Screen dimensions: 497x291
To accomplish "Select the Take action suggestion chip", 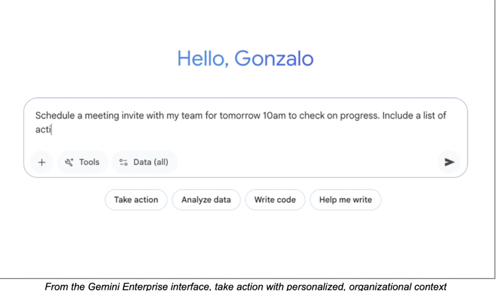I will (136, 200).
